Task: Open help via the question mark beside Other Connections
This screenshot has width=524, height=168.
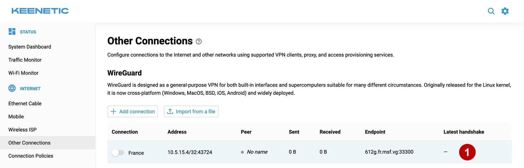Action: [x=199, y=42]
